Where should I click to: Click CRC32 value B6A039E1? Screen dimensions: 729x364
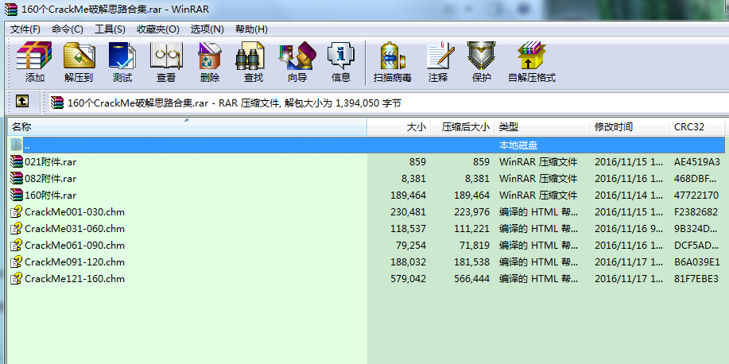coord(697,262)
